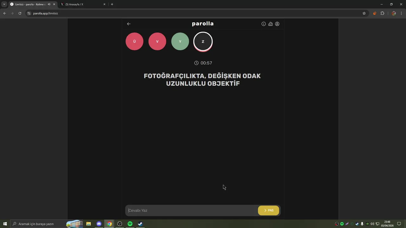Open parolla info icon

(264, 24)
